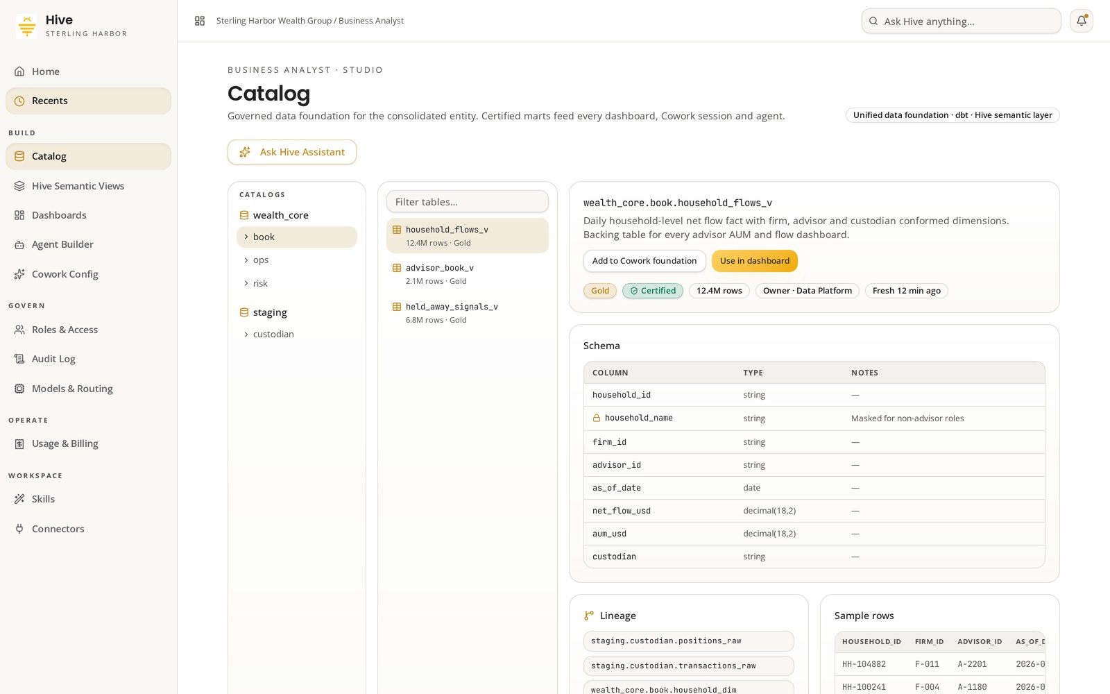Image resolution: width=1110 pixels, height=694 pixels.
Task: Click the Recents clock icon
Action: click(x=19, y=101)
